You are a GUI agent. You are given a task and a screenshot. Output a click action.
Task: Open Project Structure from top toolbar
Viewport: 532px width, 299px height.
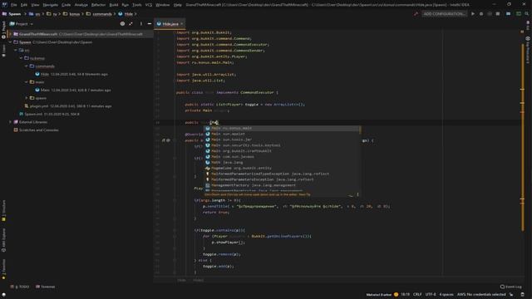(508, 14)
